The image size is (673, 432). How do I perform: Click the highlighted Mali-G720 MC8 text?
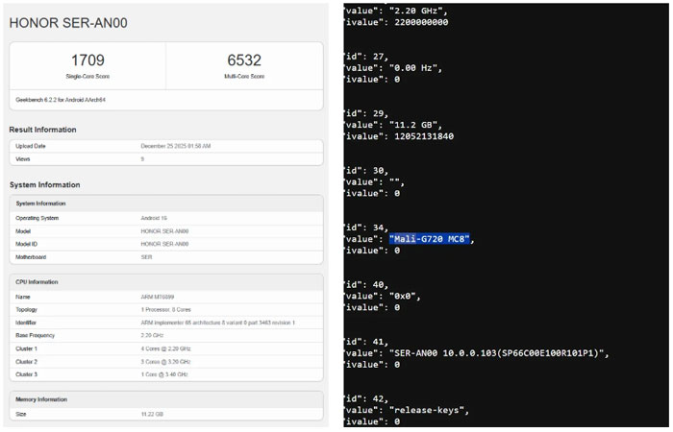[x=431, y=238]
